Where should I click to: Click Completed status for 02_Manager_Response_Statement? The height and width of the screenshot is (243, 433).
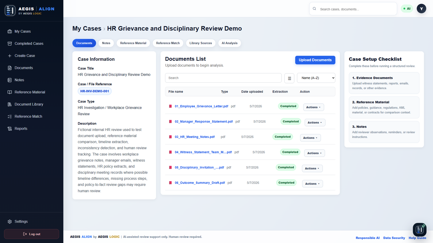click(291, 122)
